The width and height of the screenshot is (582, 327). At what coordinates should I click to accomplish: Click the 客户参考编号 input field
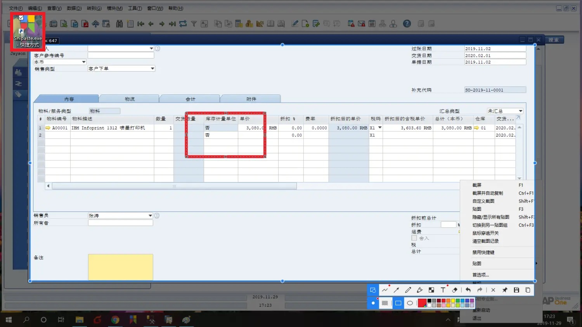click(x=121, y=55)
